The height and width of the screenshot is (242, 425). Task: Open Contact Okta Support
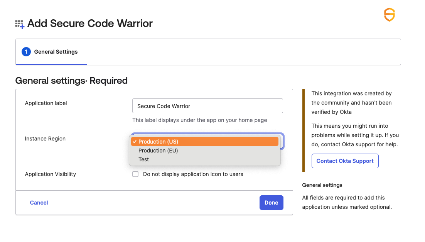(345, 161)
